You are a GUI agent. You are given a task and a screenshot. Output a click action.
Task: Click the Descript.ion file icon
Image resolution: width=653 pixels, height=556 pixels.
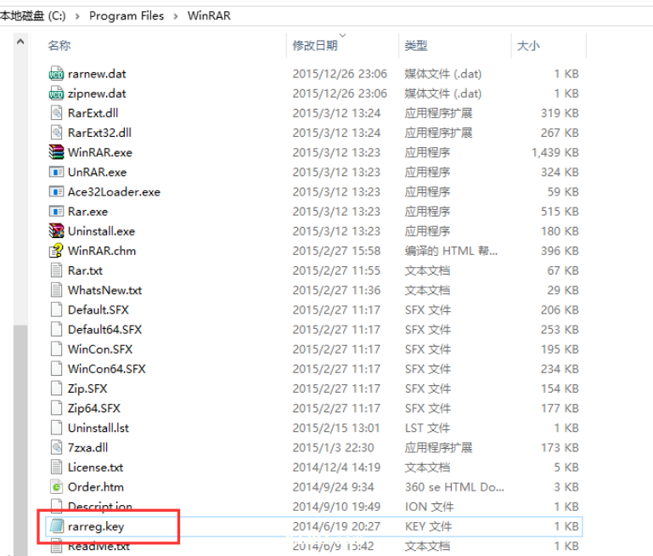tap(56, 506)
